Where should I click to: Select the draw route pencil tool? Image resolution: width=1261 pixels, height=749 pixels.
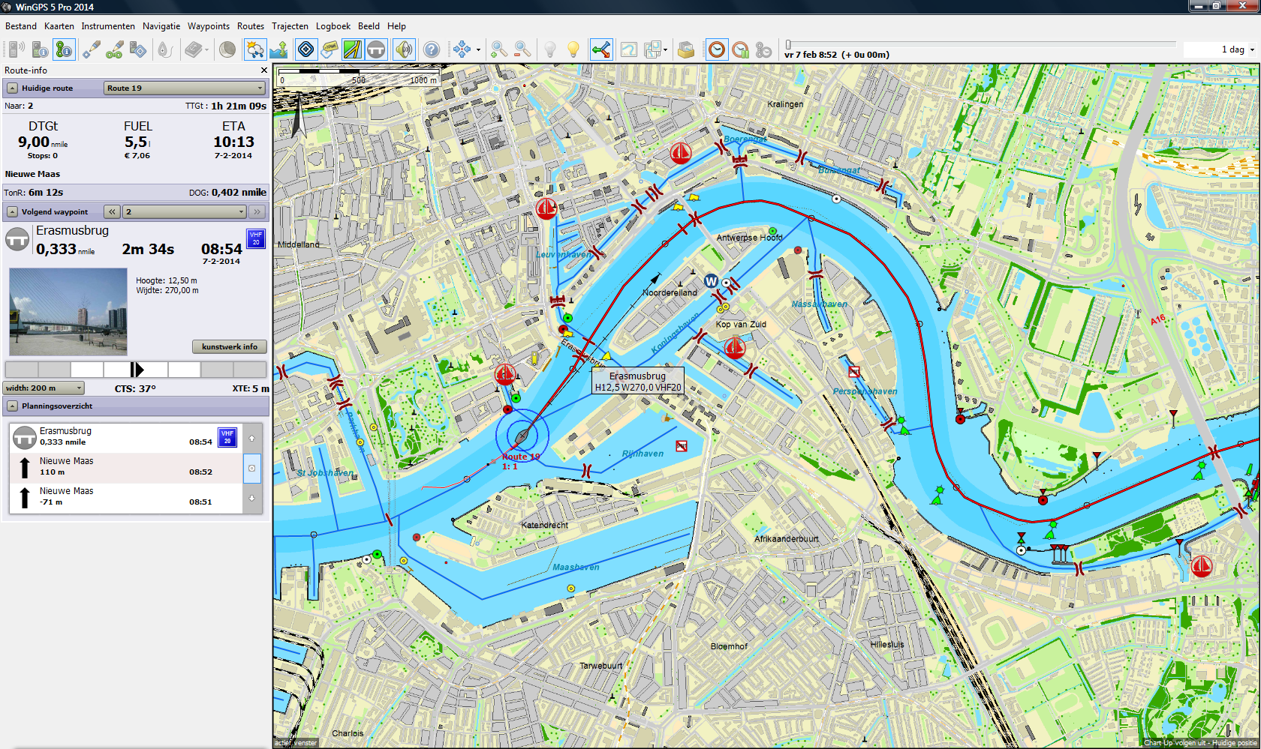click(114, 49)
